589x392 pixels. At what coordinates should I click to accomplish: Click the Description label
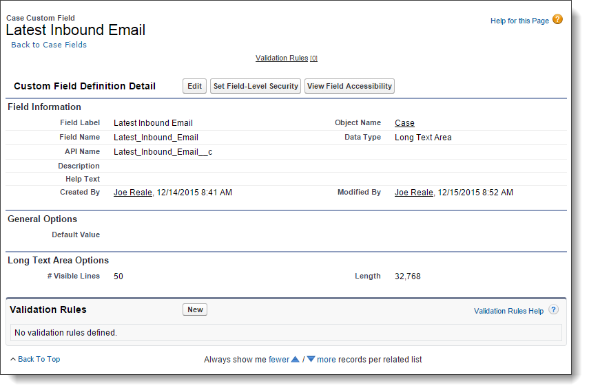79,166
